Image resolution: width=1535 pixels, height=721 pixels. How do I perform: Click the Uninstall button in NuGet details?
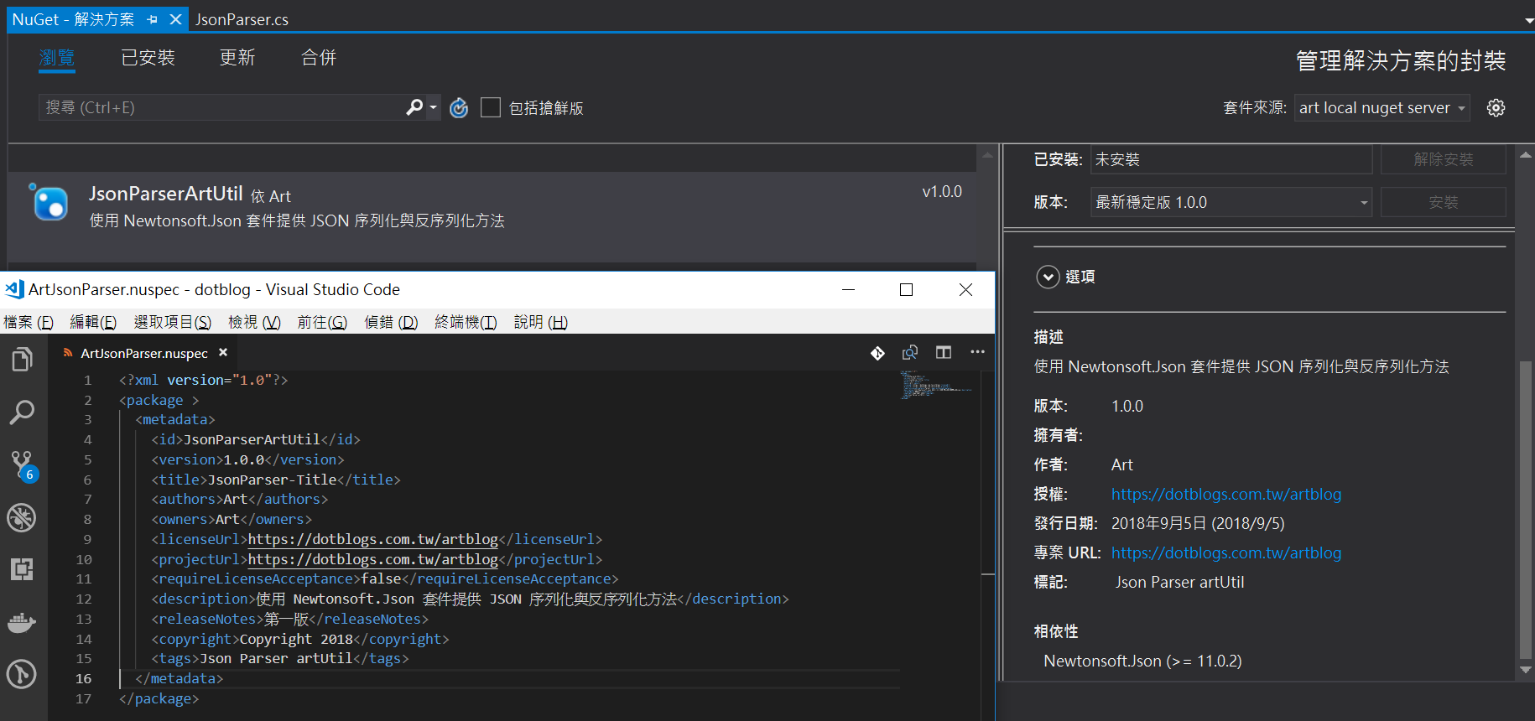click(1443, 159)
